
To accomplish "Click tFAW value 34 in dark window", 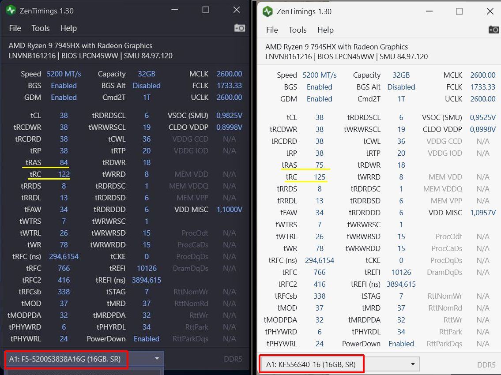I will click(x=64, y=210).
